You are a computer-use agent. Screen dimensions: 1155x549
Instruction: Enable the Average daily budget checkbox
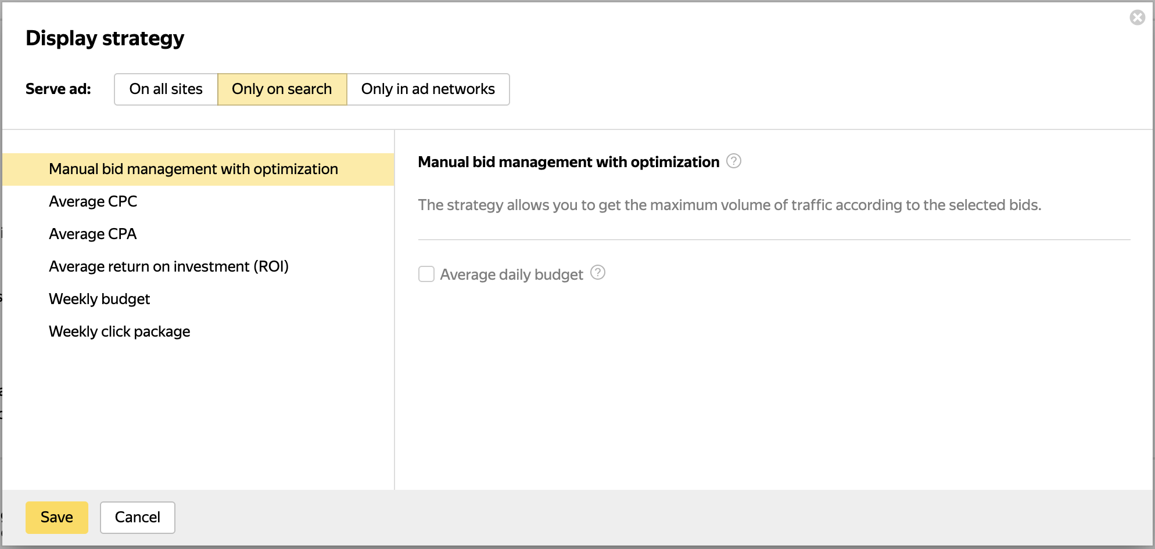coord(426,274)
